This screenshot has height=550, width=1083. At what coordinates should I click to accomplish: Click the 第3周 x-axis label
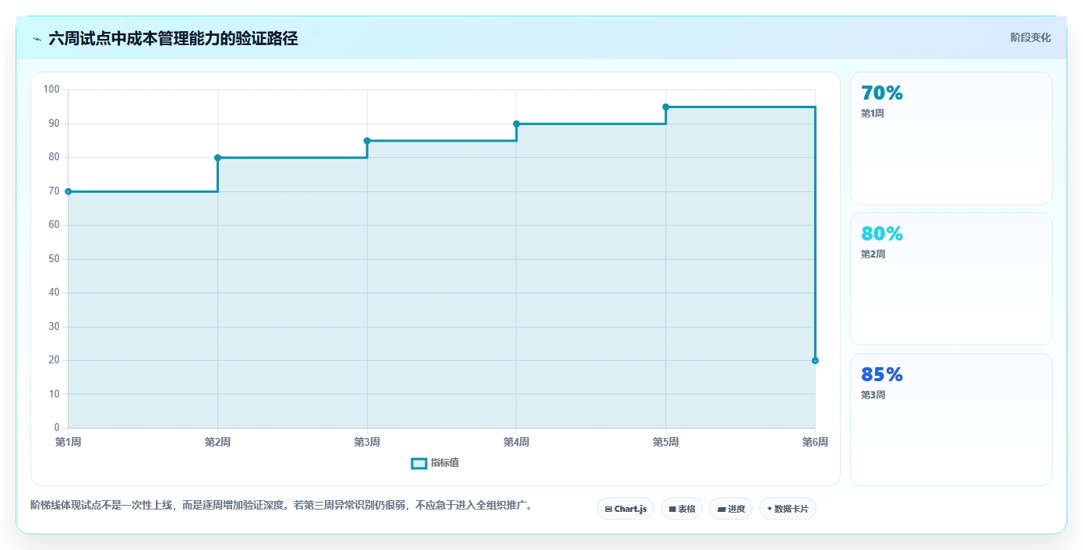(x=367, y=442)
